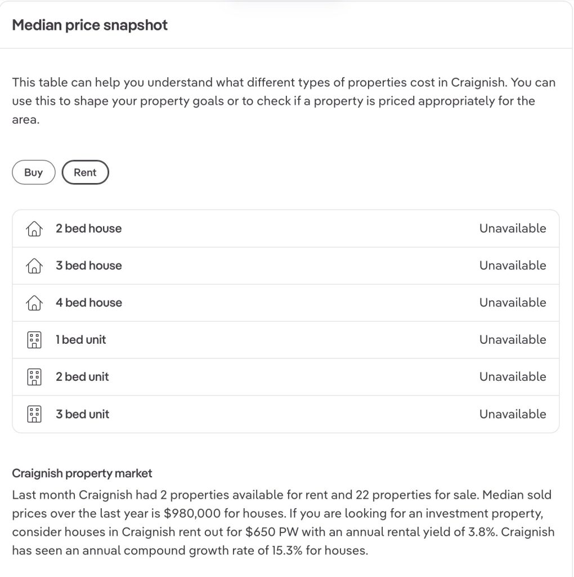Click the 2 bed house icon

point(34,229)
